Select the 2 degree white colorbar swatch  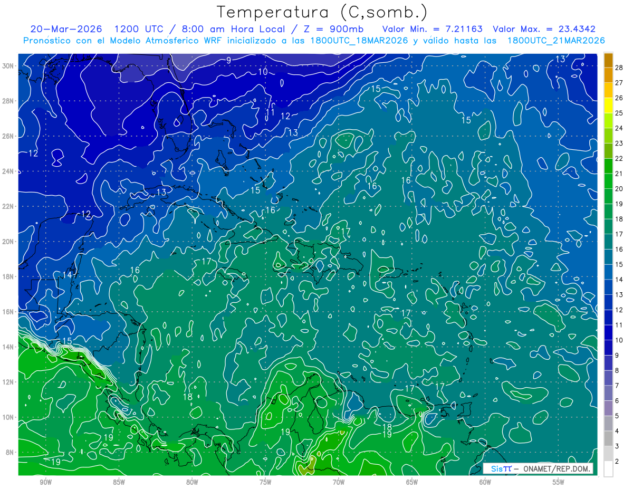coord(608,469)
